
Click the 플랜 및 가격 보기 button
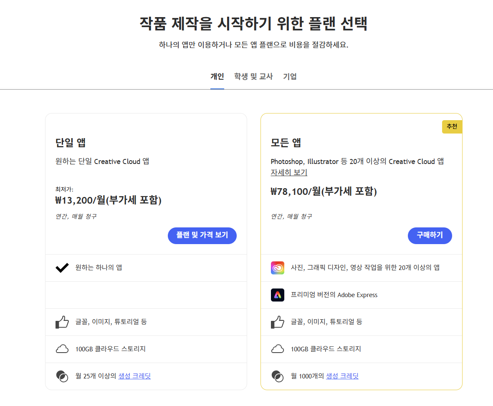(202, 235)
